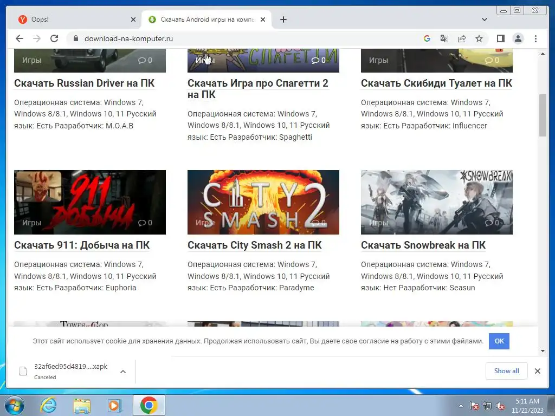Image resolution: width=555 pixels, height=416 pixels.
Task: Switch to the Oops! tab
Action: 76,19
